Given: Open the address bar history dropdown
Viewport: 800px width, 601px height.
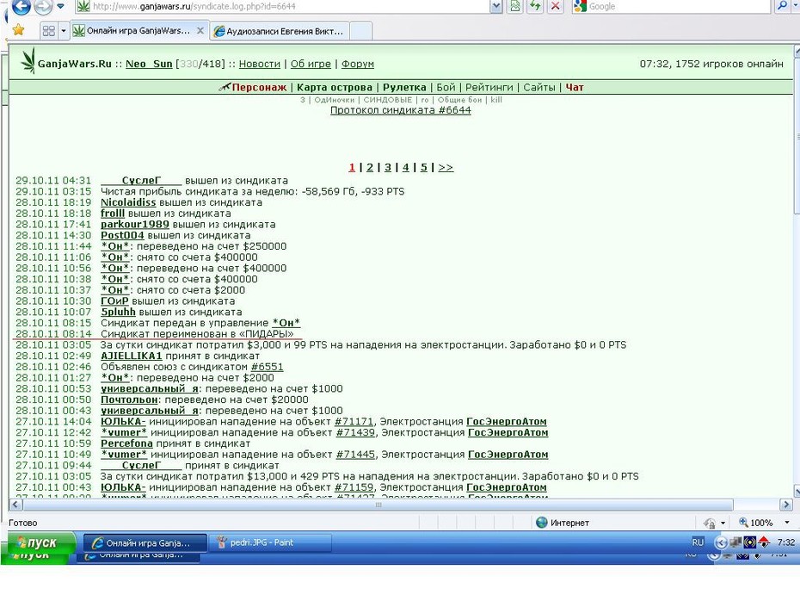Looking at the screenshot, I should coord(496,6).
